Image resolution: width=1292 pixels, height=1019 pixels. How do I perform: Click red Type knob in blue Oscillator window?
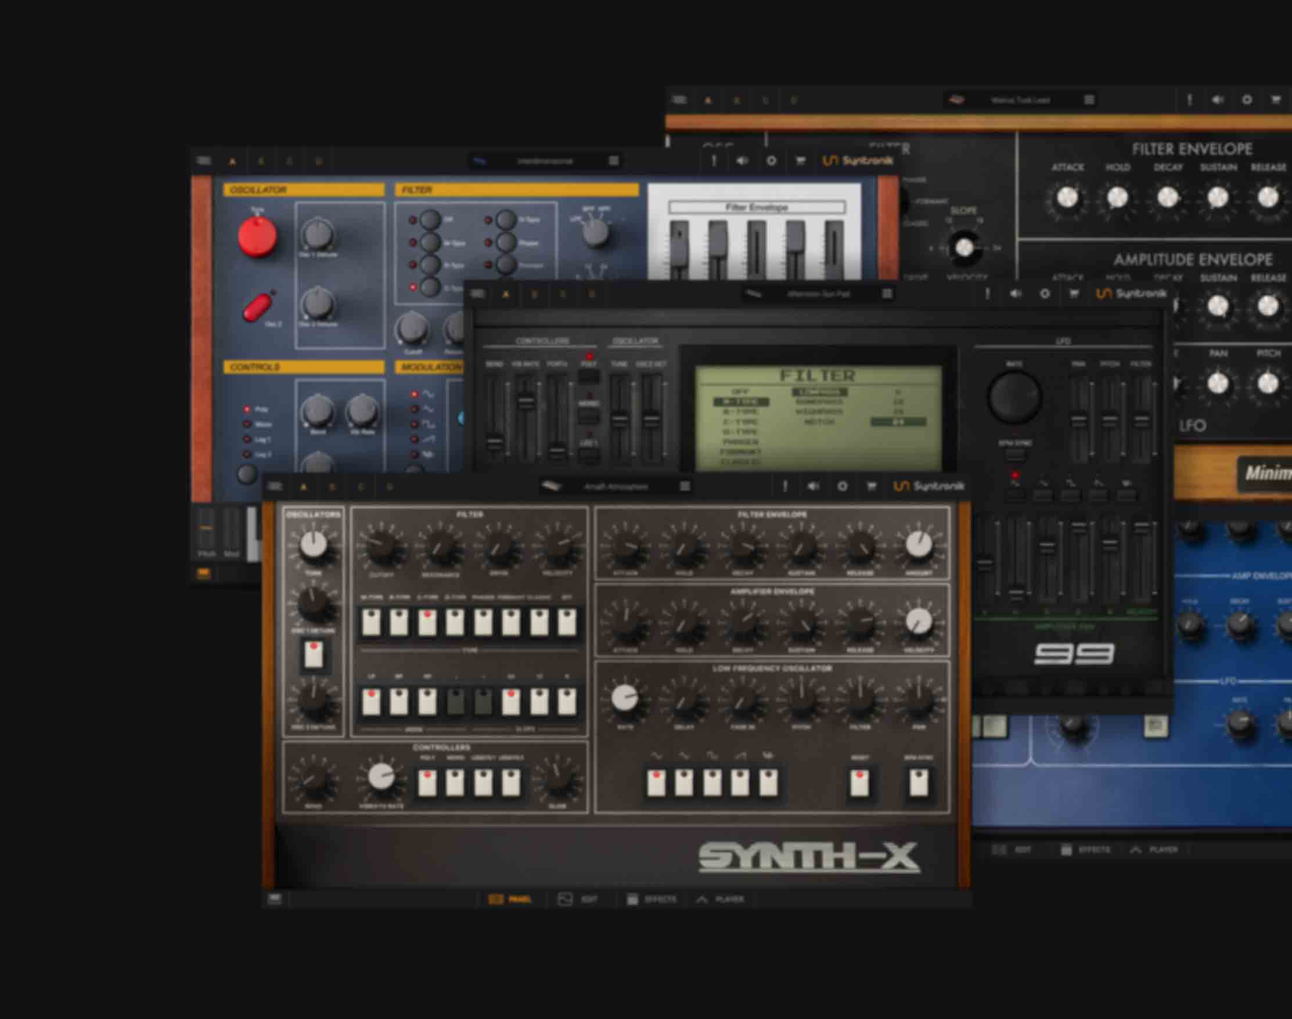257,236
